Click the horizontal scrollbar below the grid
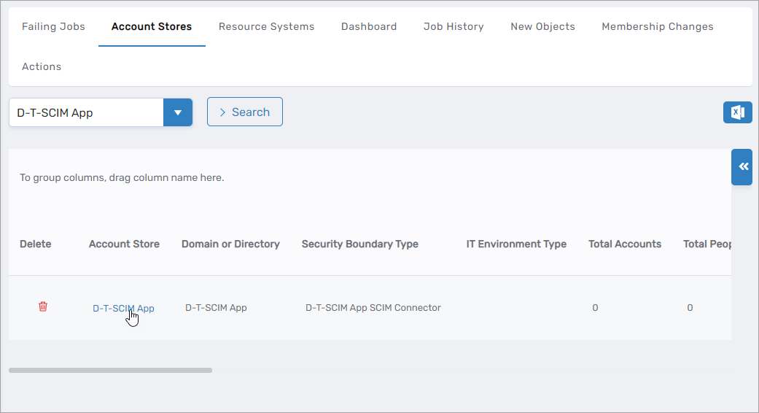The width and height of the screenshot is (759, 413). 110,371
